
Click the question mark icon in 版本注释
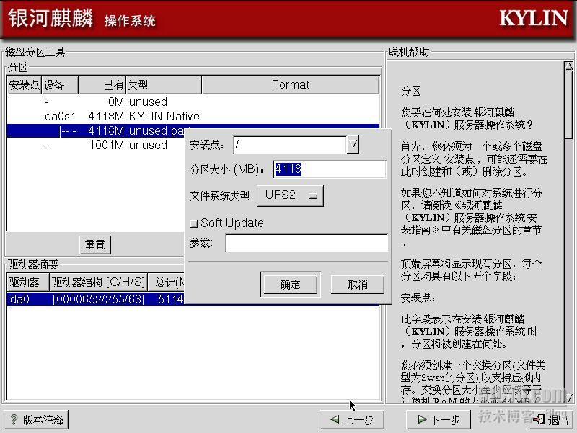point(14,419)
